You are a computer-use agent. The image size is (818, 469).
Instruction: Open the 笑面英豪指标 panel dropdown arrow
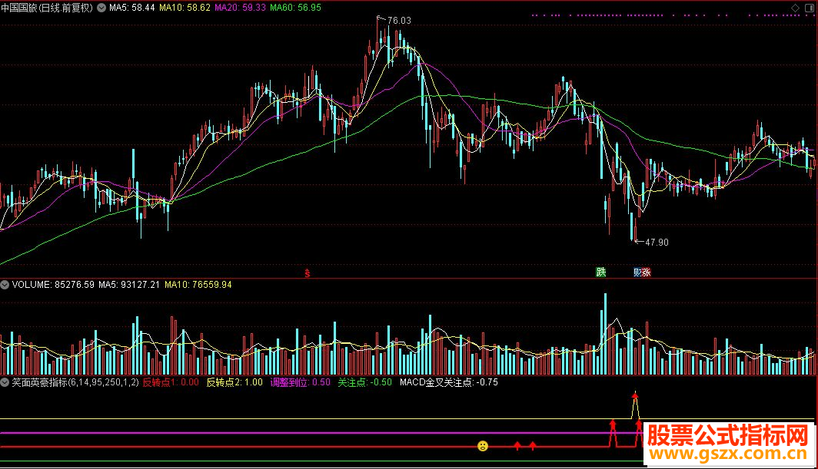pos(5,382)
